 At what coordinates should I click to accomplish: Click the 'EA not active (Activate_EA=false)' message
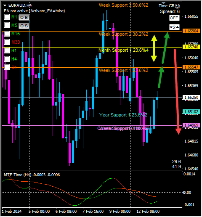pos(35,11)
